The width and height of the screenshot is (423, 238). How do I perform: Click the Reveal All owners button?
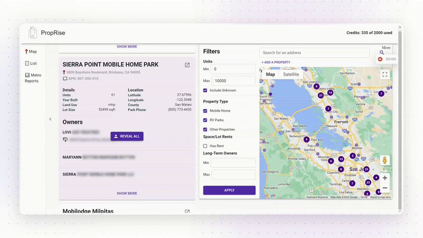(x=127, y=136)
